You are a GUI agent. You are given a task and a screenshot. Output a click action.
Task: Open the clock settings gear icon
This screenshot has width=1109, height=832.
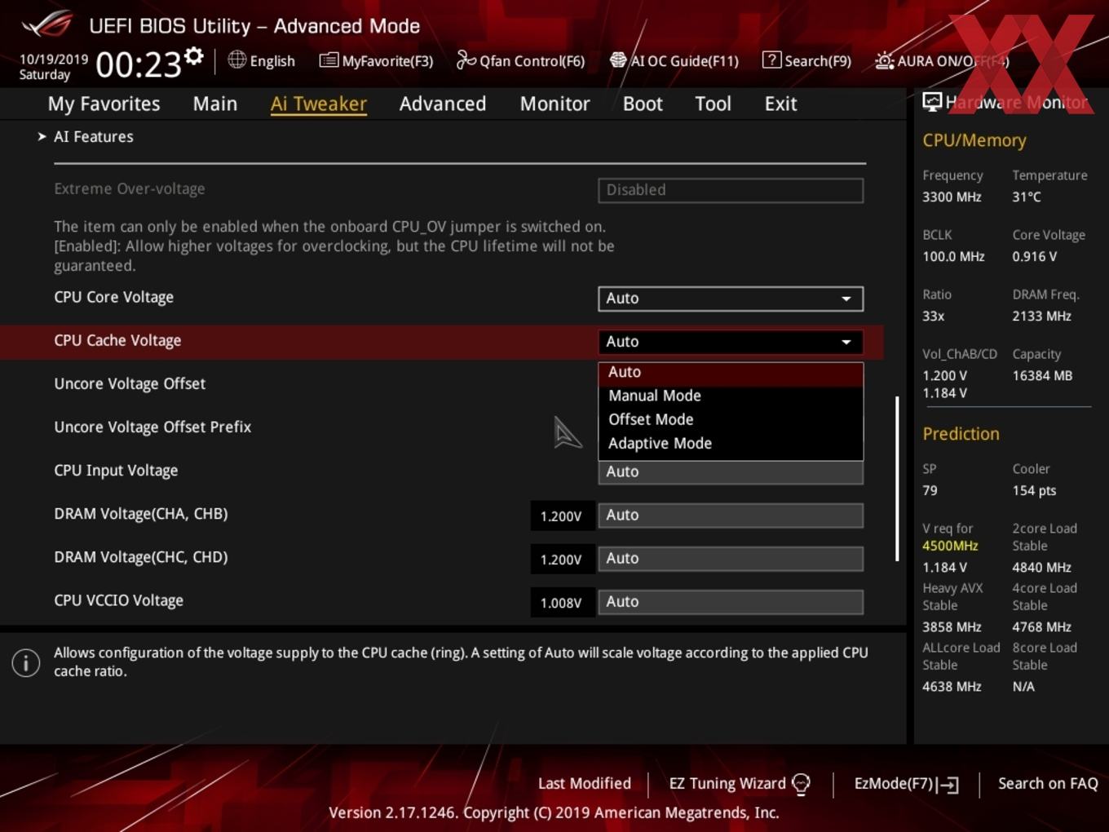(193, 56)
